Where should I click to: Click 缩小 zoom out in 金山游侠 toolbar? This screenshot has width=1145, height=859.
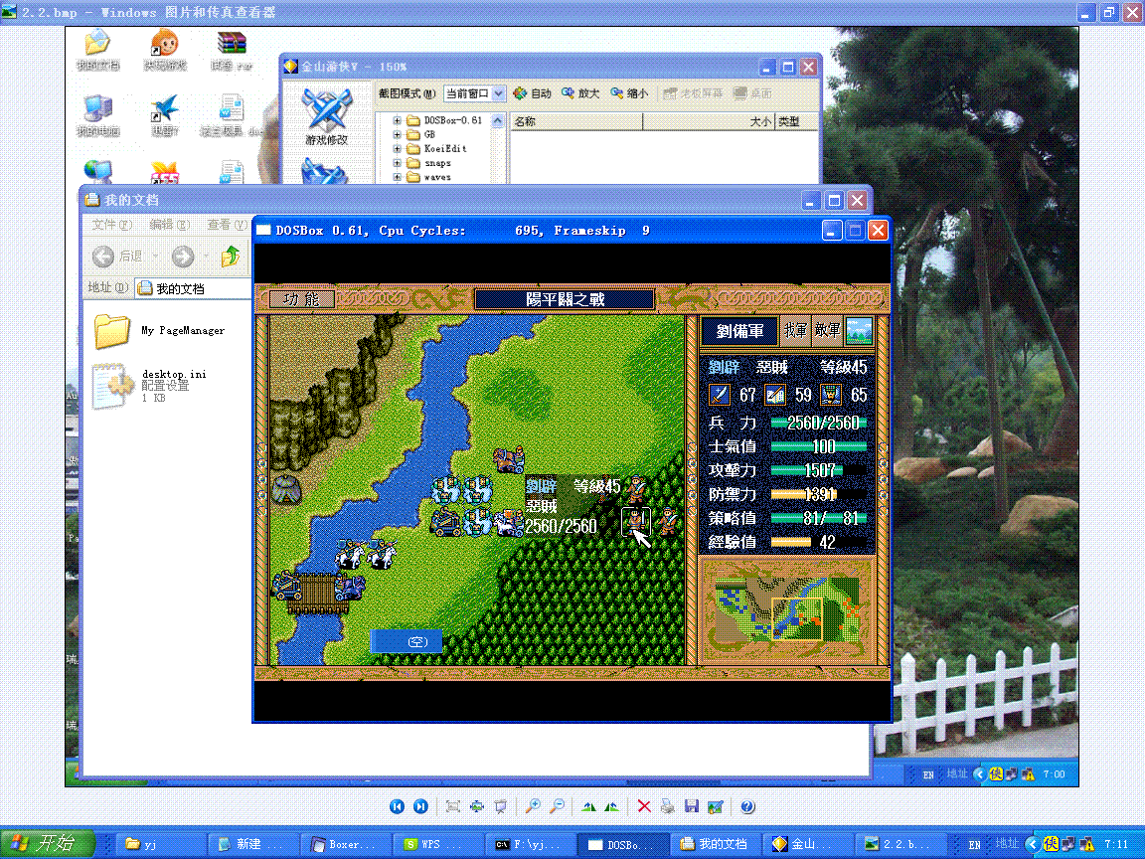pos(629,93)
